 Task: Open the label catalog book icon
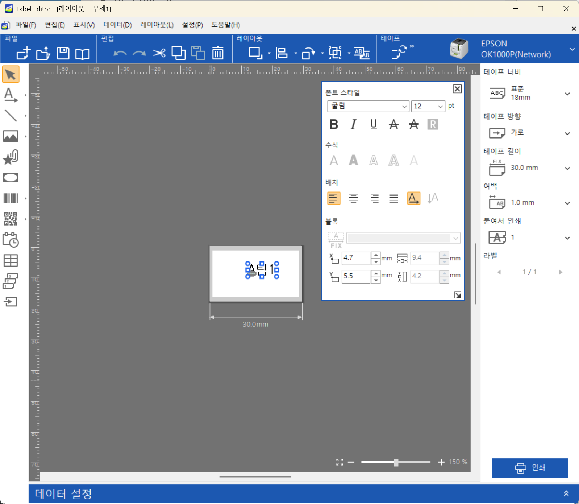[82, 54]
